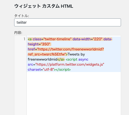The image size is (129, 115).
Task: Click the freenewworldmid text before closing tag
Action: point(42,60)
